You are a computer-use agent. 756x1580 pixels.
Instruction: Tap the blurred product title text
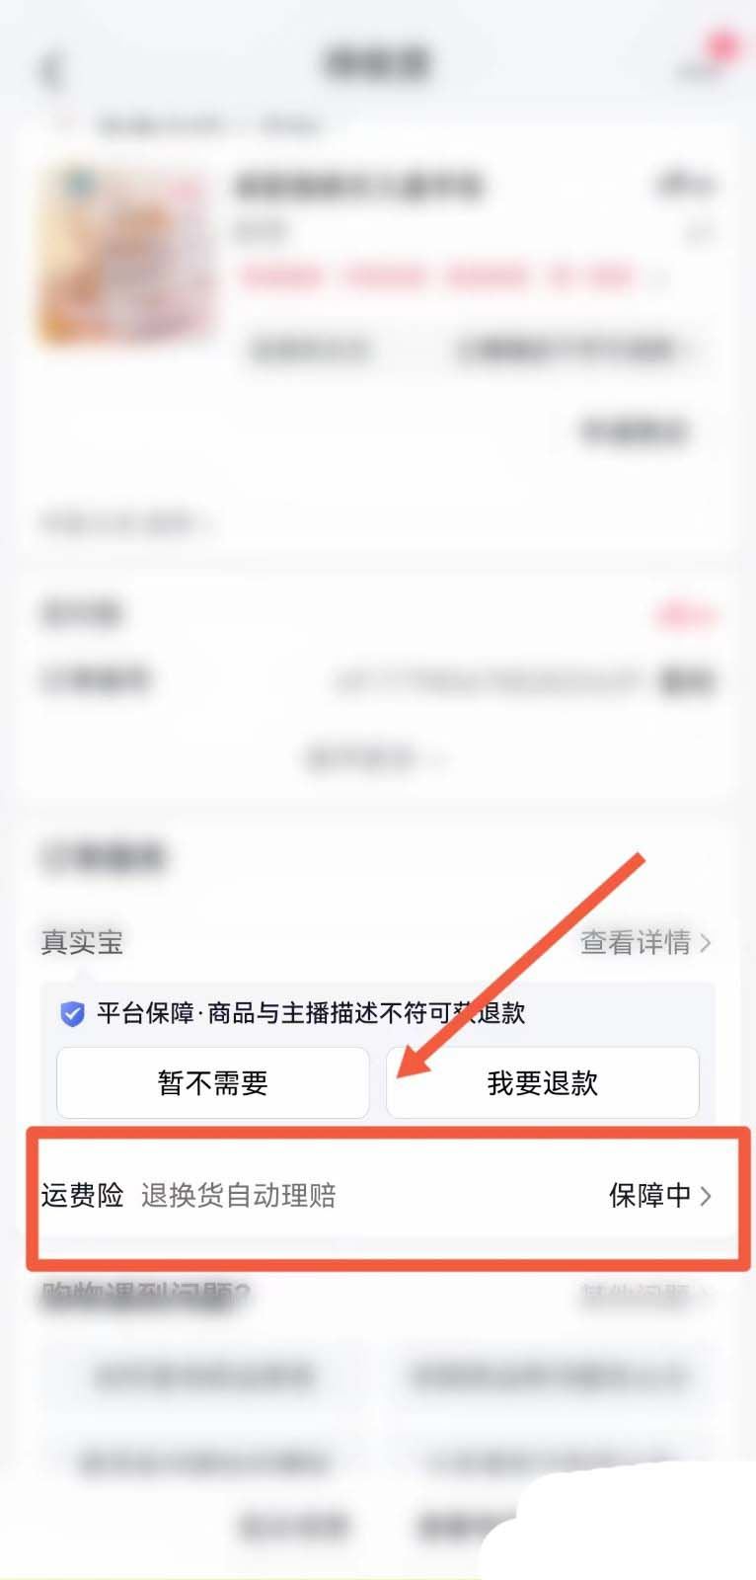point(357,186)
